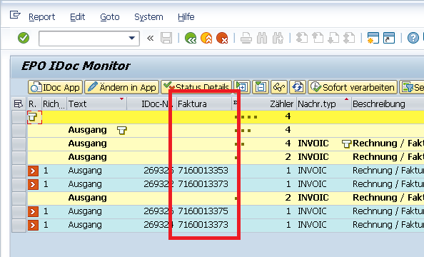Click the filter icon next to bold Ausgang
The width and height of the screenshot is (424, 257).
coord(121,131)
